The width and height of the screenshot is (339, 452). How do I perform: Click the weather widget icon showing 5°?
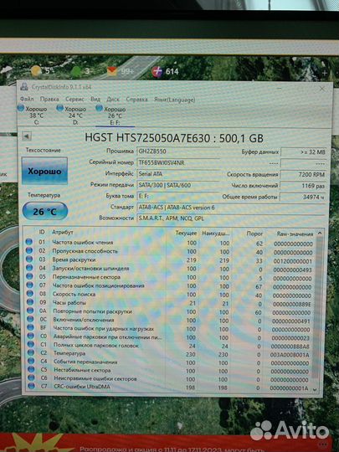click(36, 71)
